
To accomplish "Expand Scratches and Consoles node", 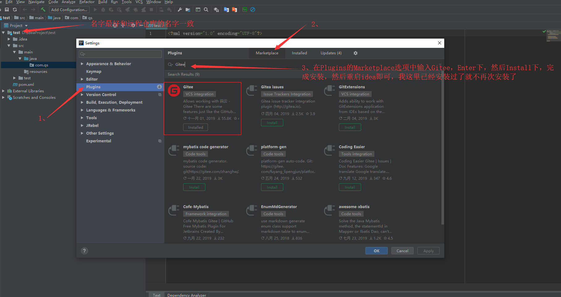I will coord(3,97).
